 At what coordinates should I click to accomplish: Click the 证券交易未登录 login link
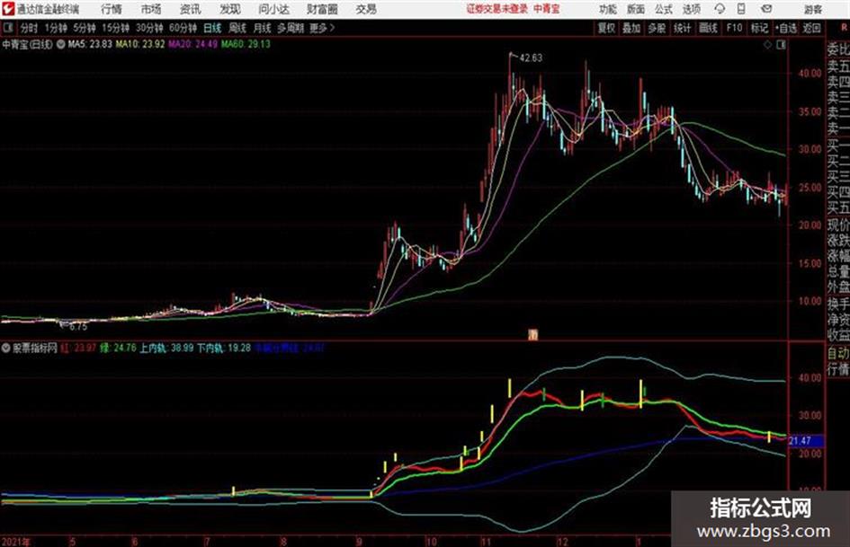click(x=497, y=9)
